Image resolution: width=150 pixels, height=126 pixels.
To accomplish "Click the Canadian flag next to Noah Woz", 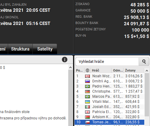I will tap(87, 76).
